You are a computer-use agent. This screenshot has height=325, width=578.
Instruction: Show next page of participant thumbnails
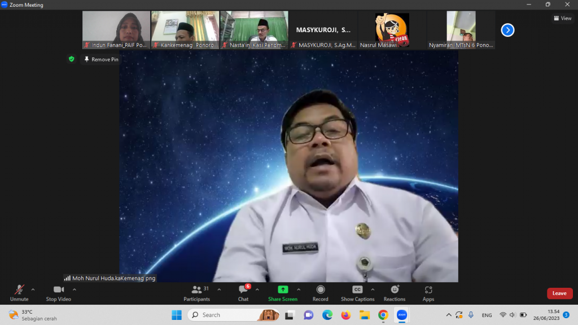point(507,30)
